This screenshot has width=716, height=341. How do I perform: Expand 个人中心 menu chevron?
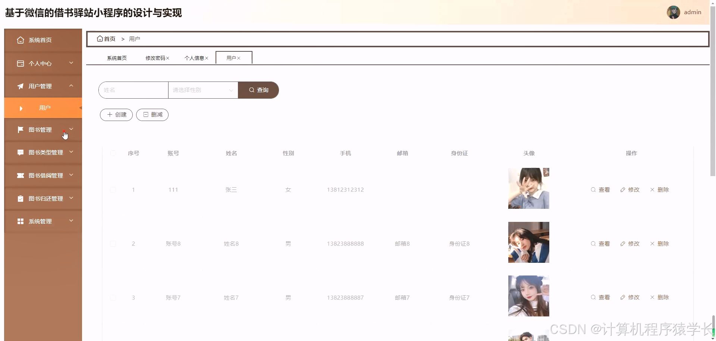coord(71,63)
